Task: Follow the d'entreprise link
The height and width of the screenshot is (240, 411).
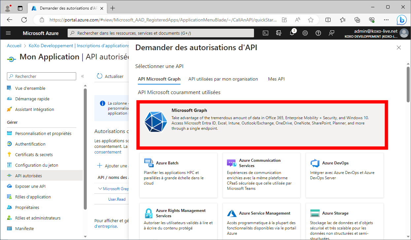Action: pyautogui.click(x=106, y=226)
